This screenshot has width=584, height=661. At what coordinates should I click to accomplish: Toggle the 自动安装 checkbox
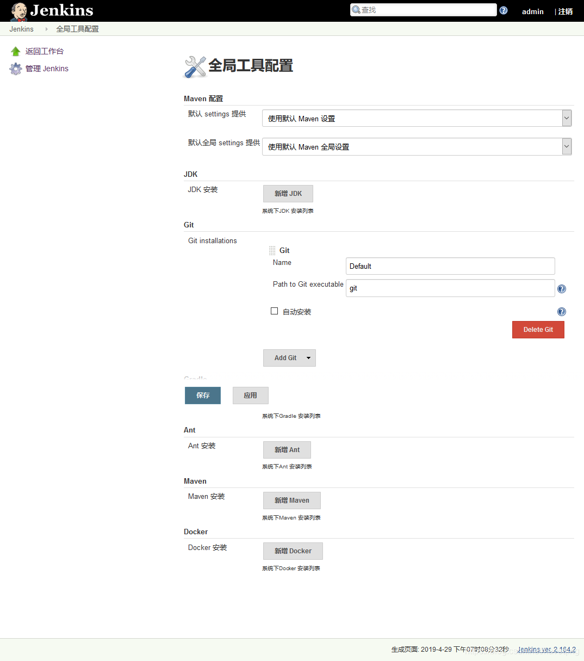[x=275, y=311]
